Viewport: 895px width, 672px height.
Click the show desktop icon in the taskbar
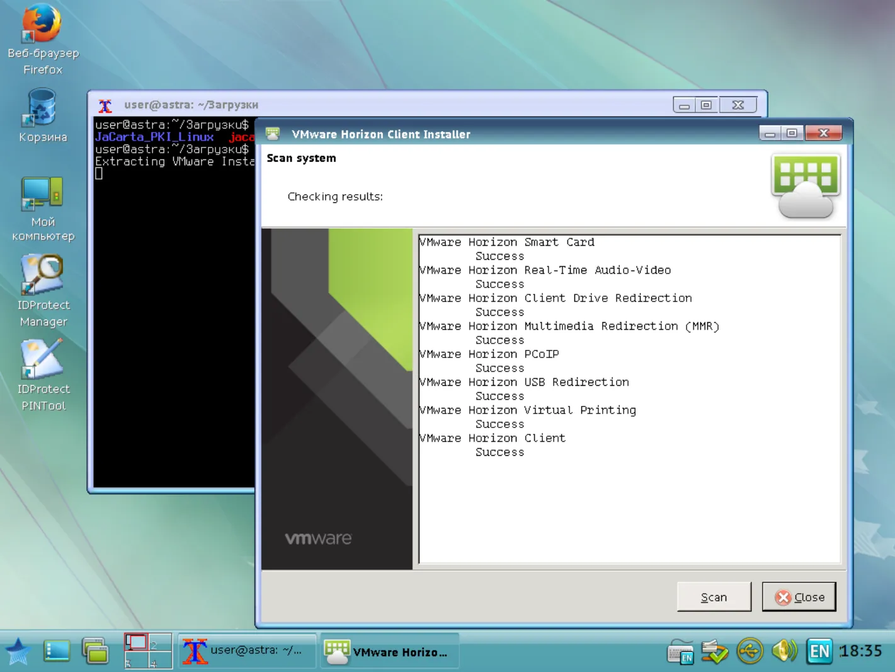(x=57, y=651)
